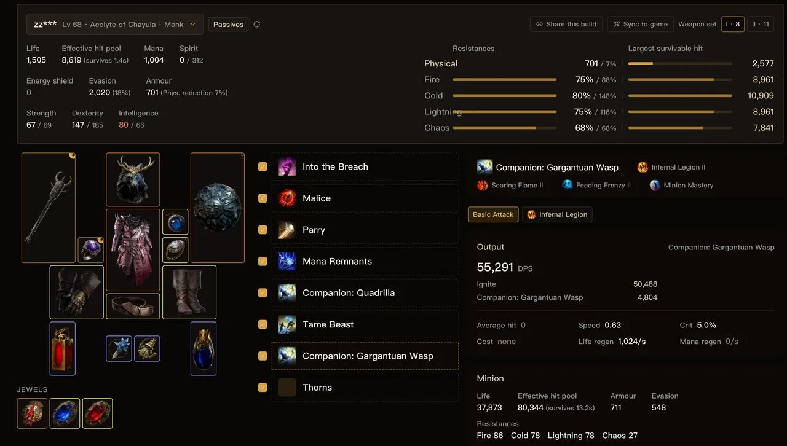
Task: Click the Parry skill gem icon
Action: 287,230
